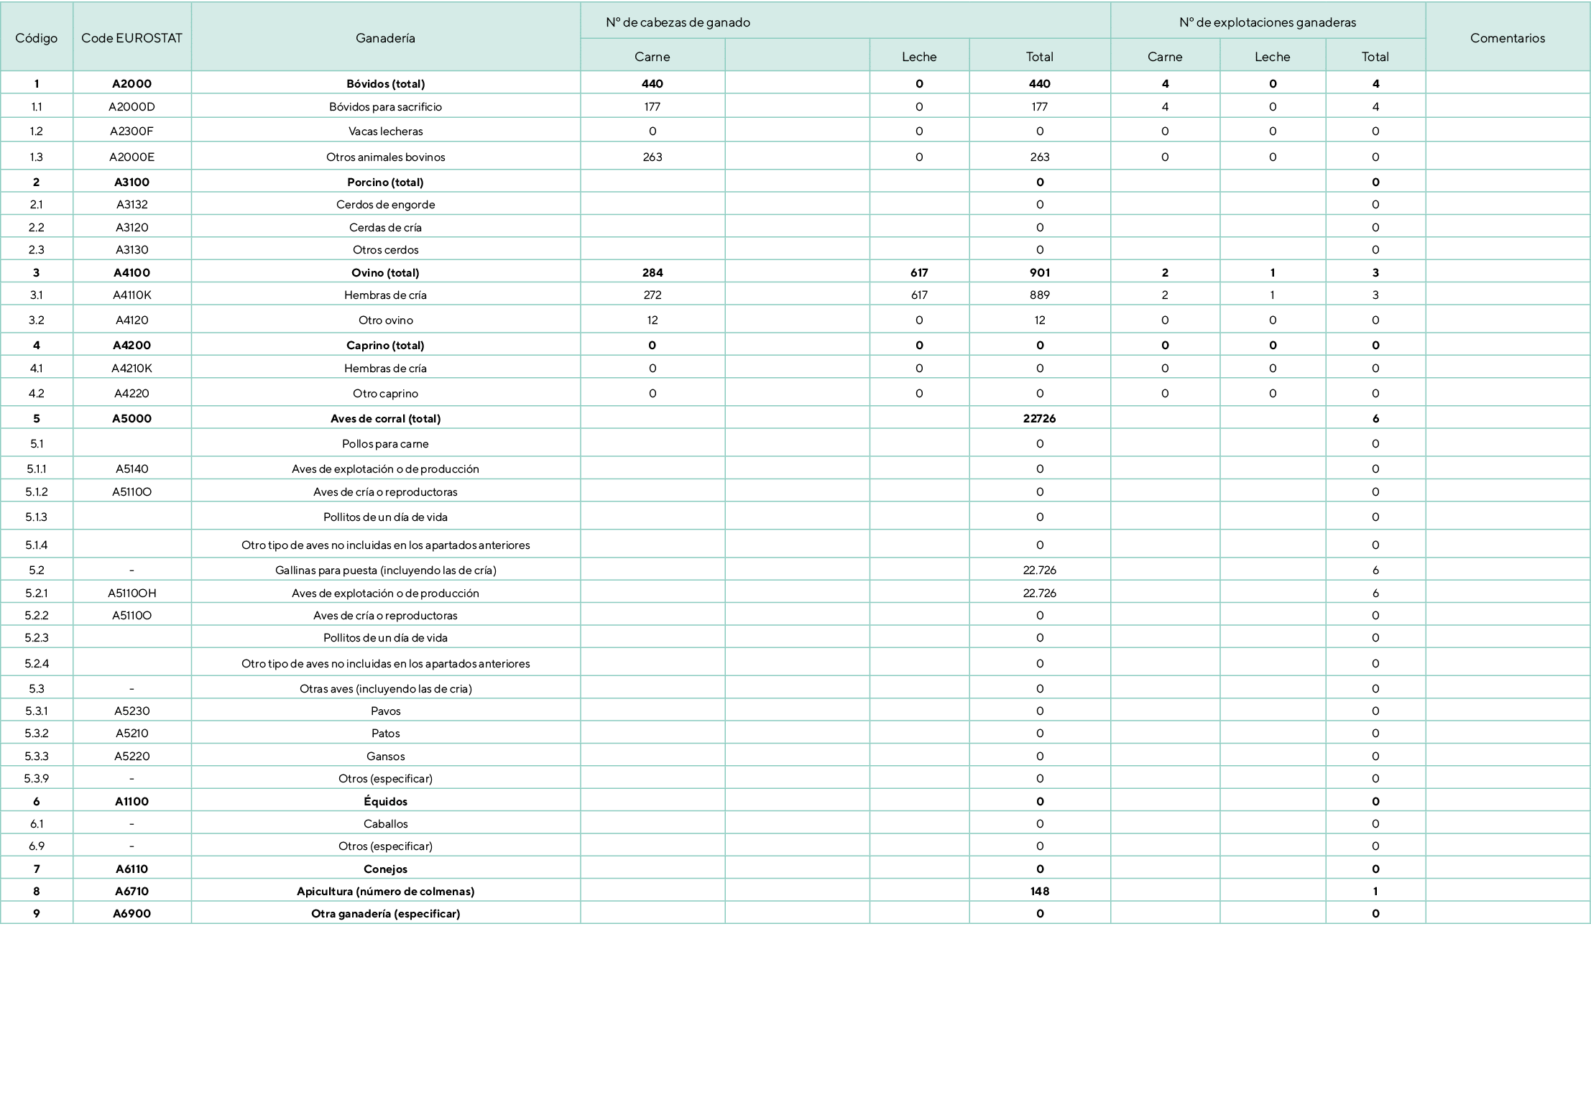
Task: Select the Apicultura total value 148
Action: (x=1039, y=891)
